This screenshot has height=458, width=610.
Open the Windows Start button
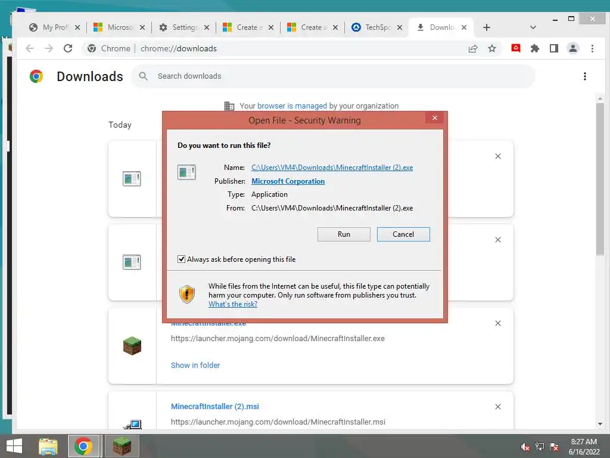point(14,446)
